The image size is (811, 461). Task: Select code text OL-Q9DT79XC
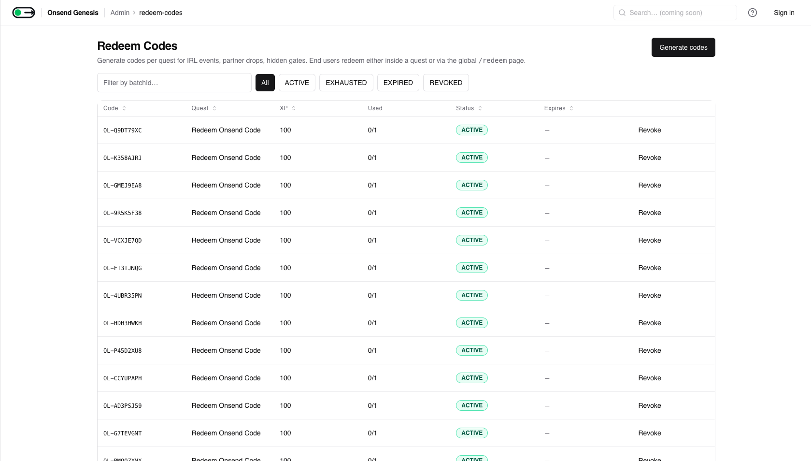click(x=123, y=130)
